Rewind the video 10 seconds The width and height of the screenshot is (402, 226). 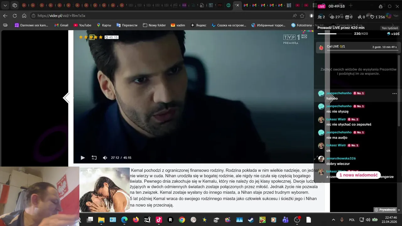point(94,158)
